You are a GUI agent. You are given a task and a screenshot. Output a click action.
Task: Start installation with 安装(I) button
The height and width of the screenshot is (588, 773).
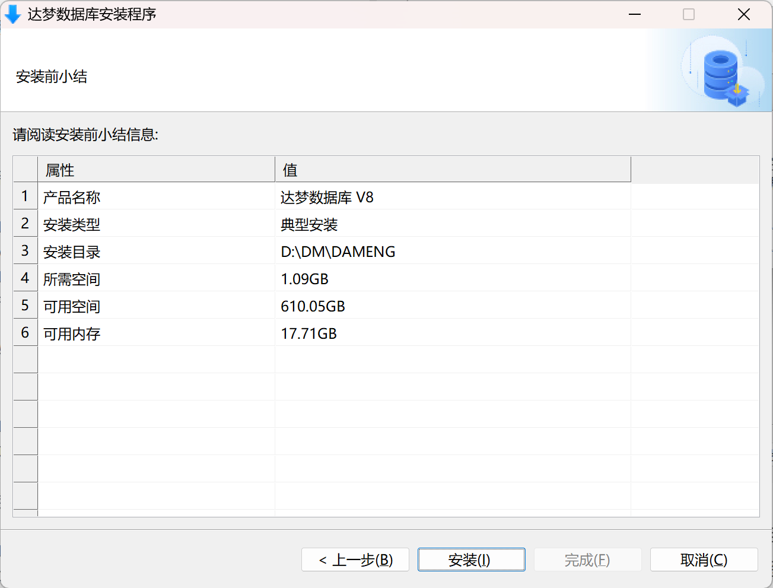tap(472, 560)
